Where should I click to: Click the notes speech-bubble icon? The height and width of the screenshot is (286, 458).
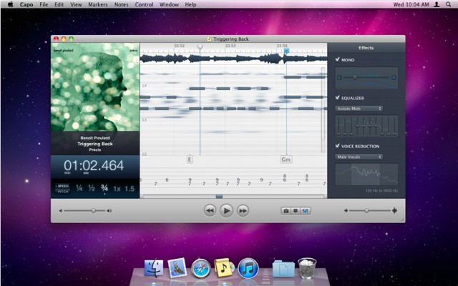(x=296, y=211)
